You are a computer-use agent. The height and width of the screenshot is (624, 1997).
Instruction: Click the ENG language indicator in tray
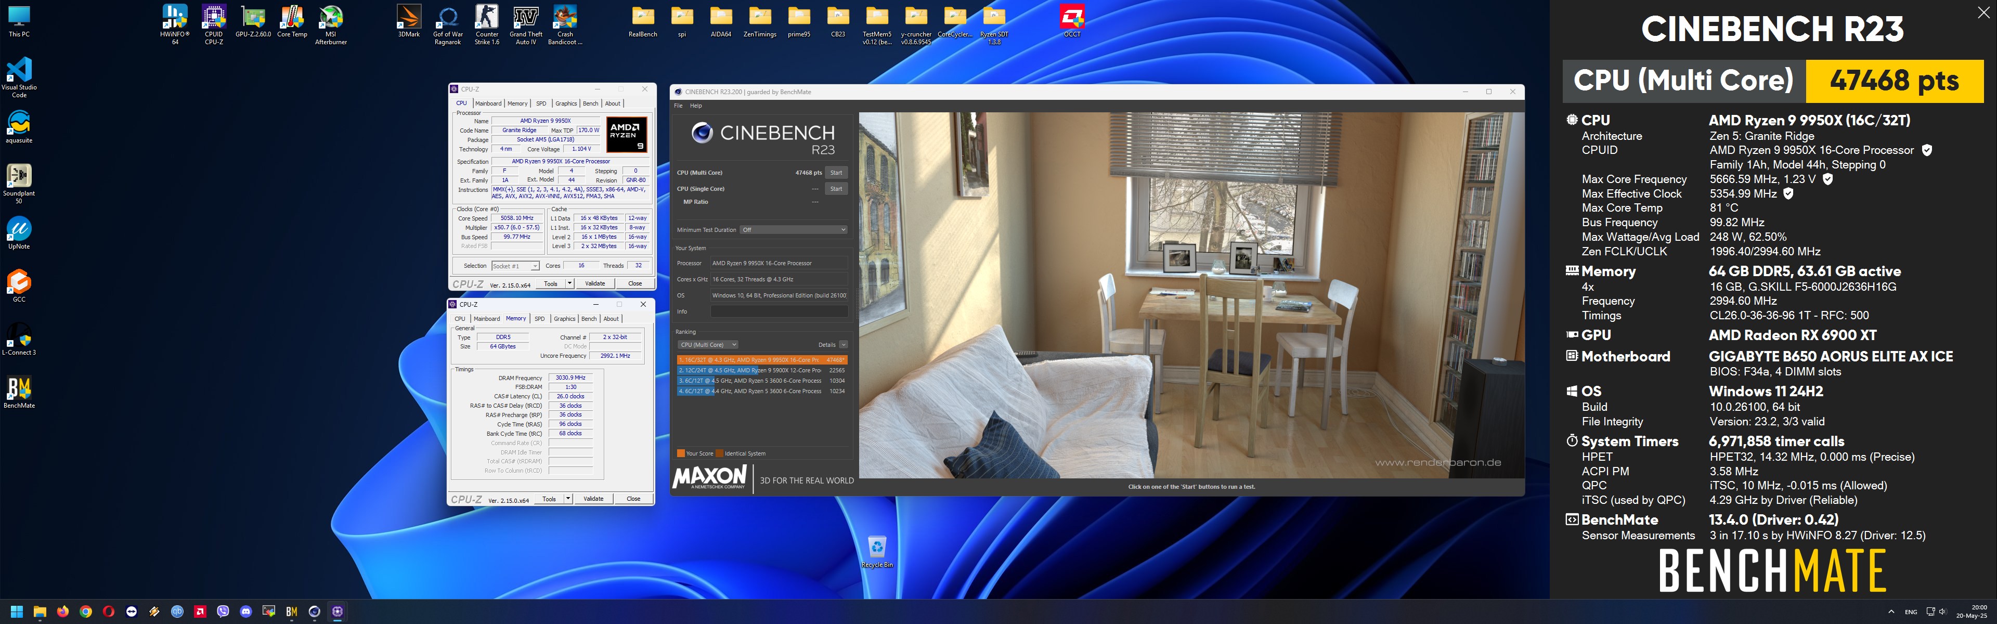point(1911,612)
